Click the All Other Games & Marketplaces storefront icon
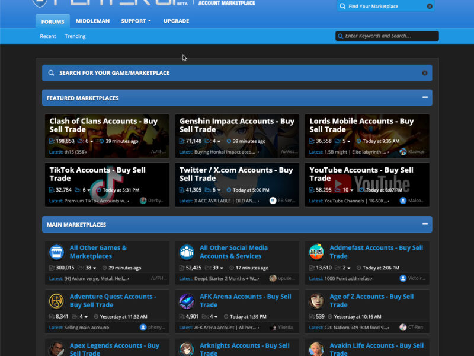The height and width of the screenshot is (356, 474). 57,252
